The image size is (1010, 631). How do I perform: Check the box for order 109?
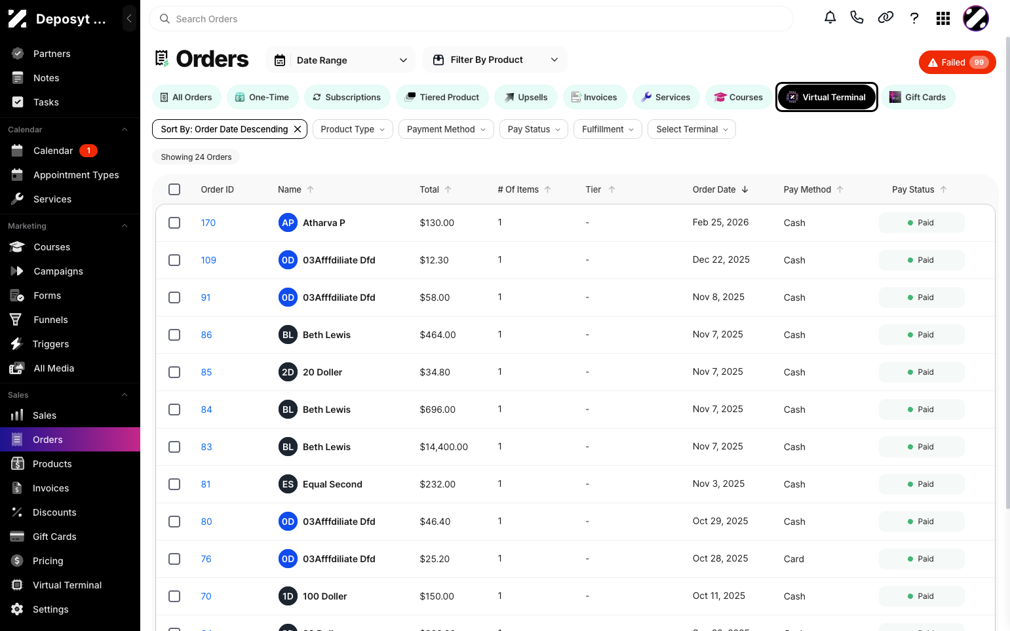pos(174,260)
